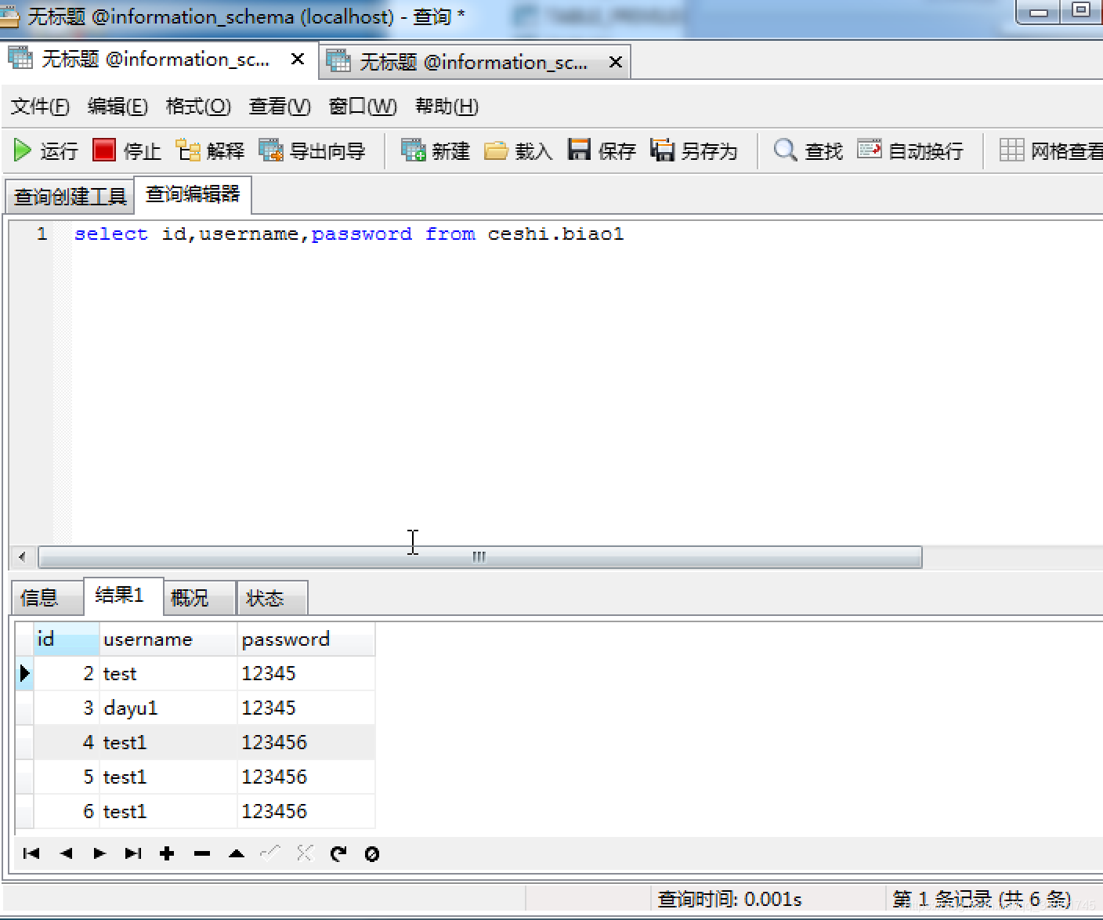Create a new query with New
This screenshot has height=920, width=1103.
[x=436, y=150]
